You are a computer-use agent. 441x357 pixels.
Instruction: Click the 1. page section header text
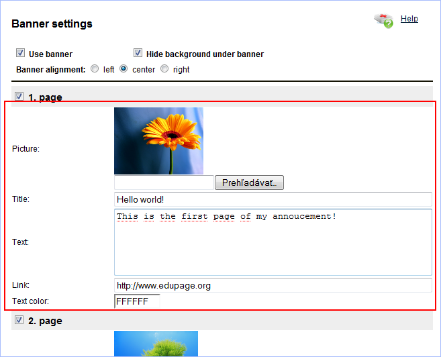[x=45, y=97]
